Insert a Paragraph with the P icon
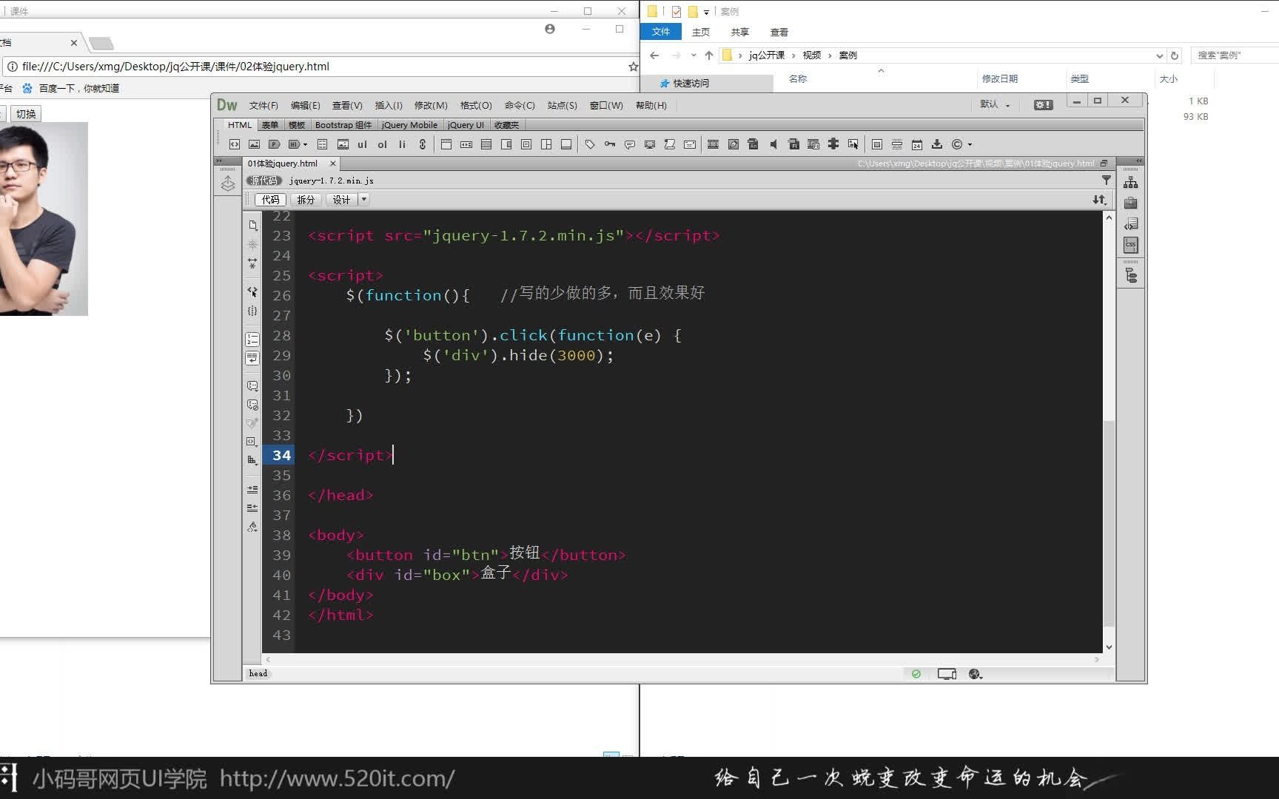Image resolution: width=1279 pixels, height=799 pixels. click(274, 144)
